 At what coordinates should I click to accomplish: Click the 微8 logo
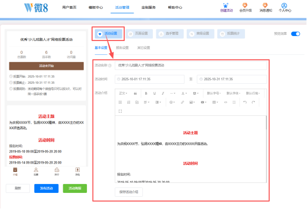[x=36, y=8]
